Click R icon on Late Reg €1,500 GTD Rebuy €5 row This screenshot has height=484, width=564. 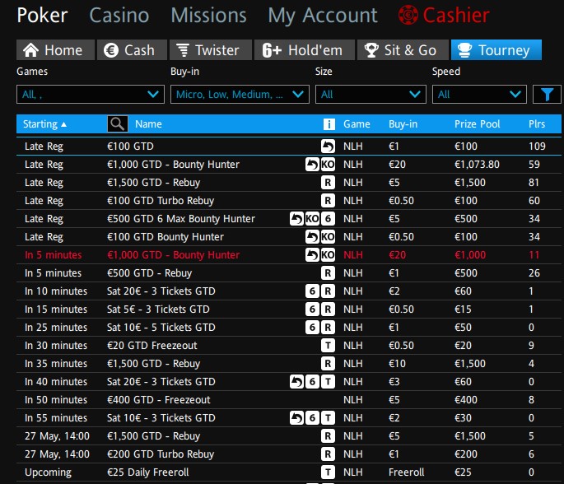328,182
